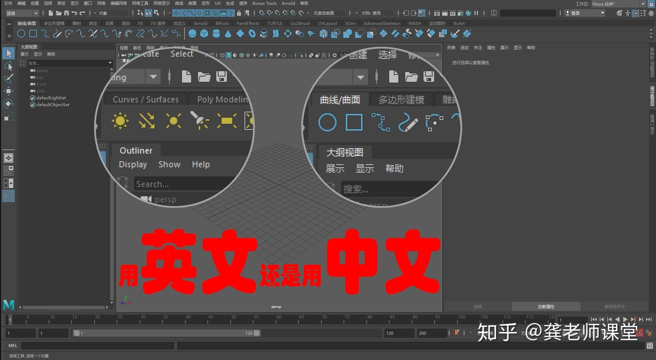Select the NURBS sphere creation icon on shelf
The width and height of the screenshot is (656, 360).
191,33
